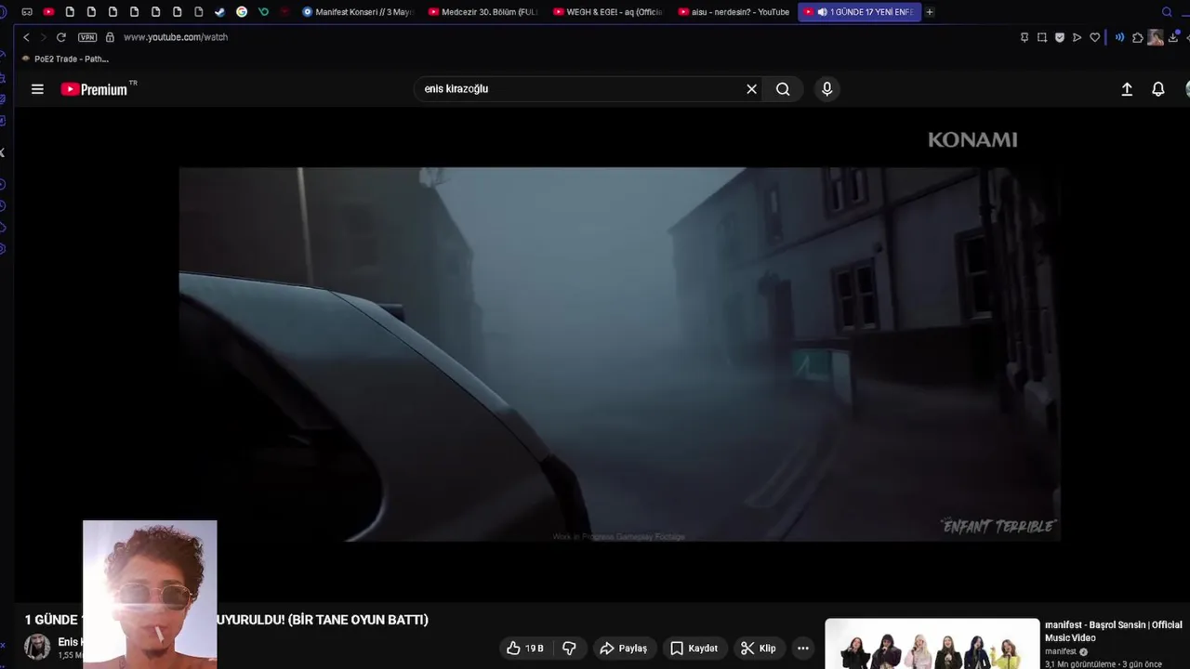1190x669 pixels.
Task: Open the game controller tab icon
Action: click(27, 12)
